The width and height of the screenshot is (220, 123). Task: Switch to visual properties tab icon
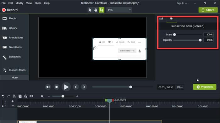[x=161, y=19]
